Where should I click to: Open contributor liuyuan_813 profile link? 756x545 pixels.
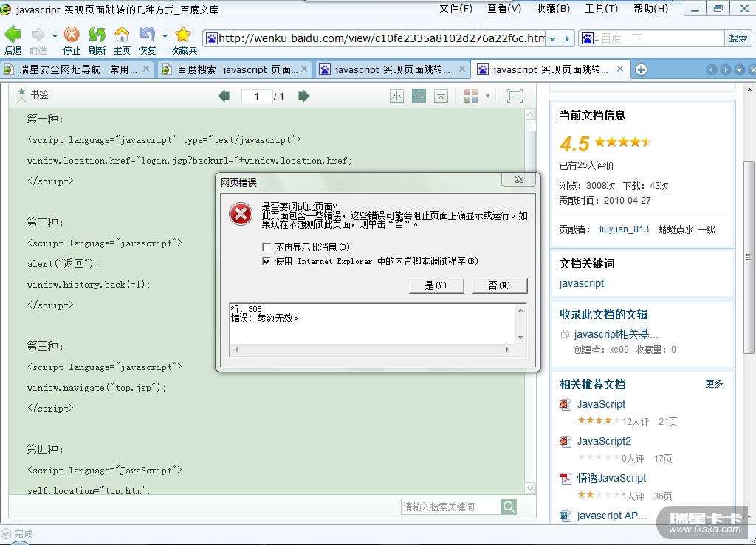pyautogui.click(x=624, y=229)
